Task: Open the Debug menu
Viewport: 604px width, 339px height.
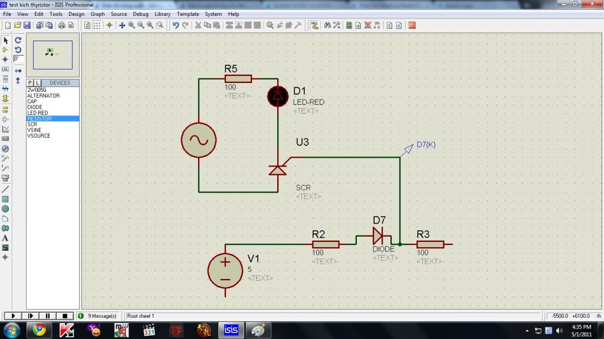Action: pos(140,14)
